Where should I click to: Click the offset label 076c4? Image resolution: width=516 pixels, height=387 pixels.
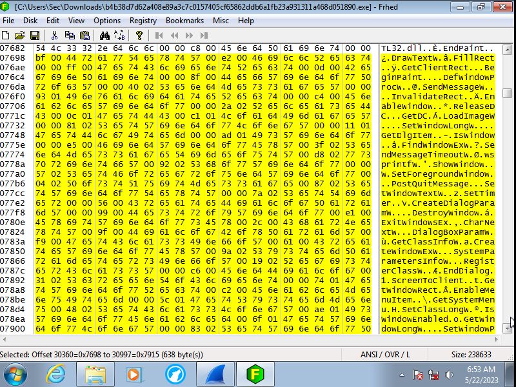point(12,77)
